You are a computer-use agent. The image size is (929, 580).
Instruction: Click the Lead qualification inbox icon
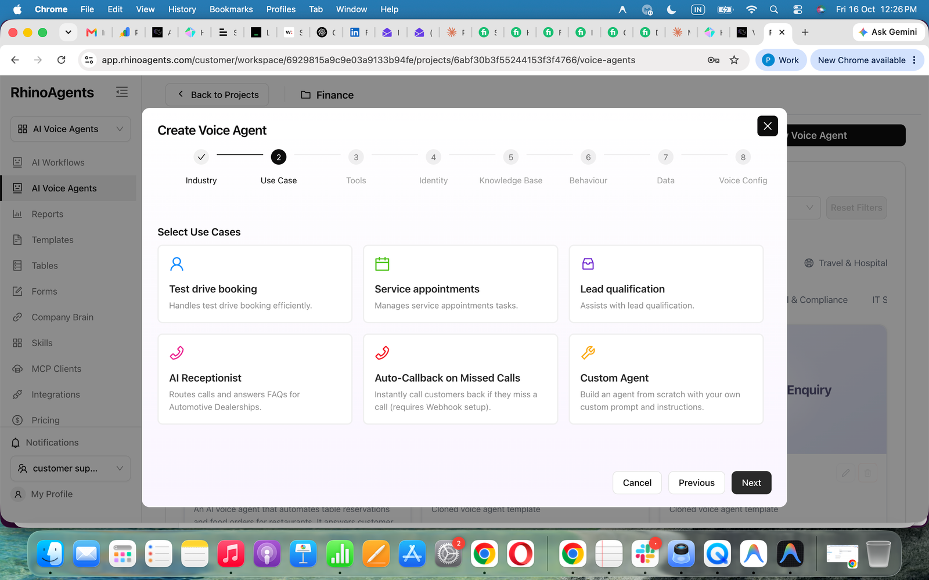588,264
